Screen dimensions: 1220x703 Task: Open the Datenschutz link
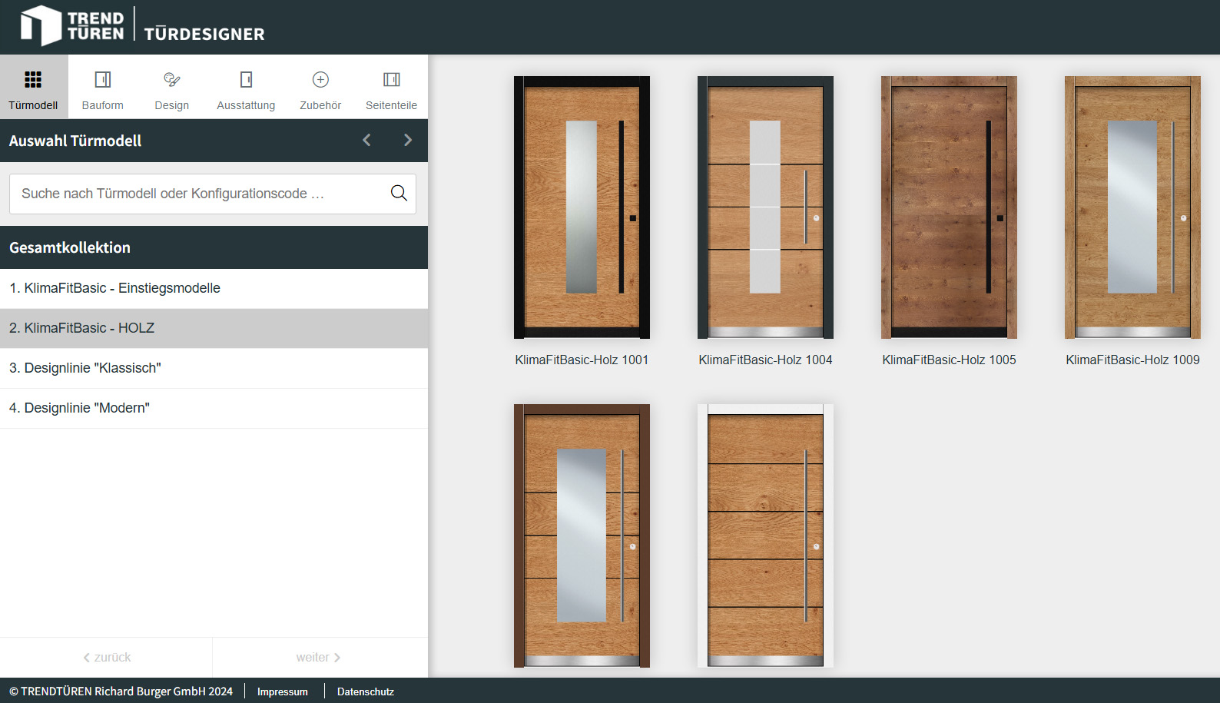click(x=365, y=691)
